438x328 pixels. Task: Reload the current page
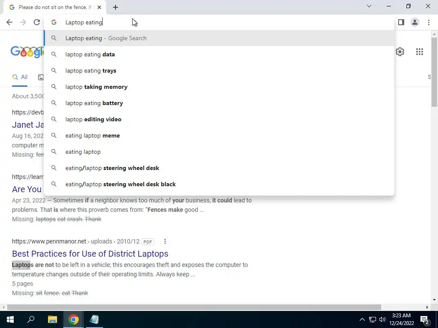pyautogui.click(x=37, y=22)
